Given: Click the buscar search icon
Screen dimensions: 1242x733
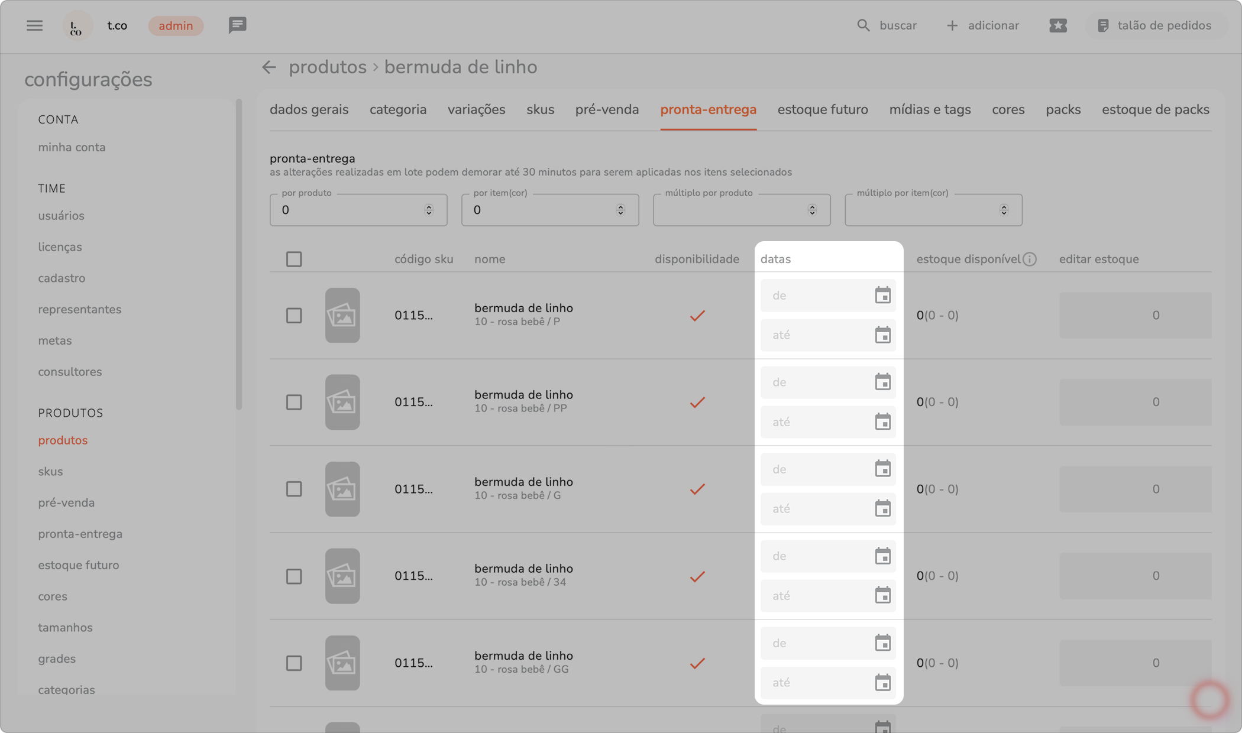Looking at the screenshot, I should click(x=863, y=25).
